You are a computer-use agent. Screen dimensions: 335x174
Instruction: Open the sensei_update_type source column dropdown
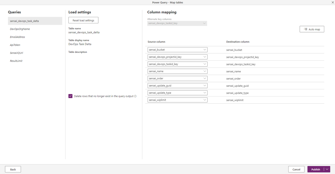point(177,93)
